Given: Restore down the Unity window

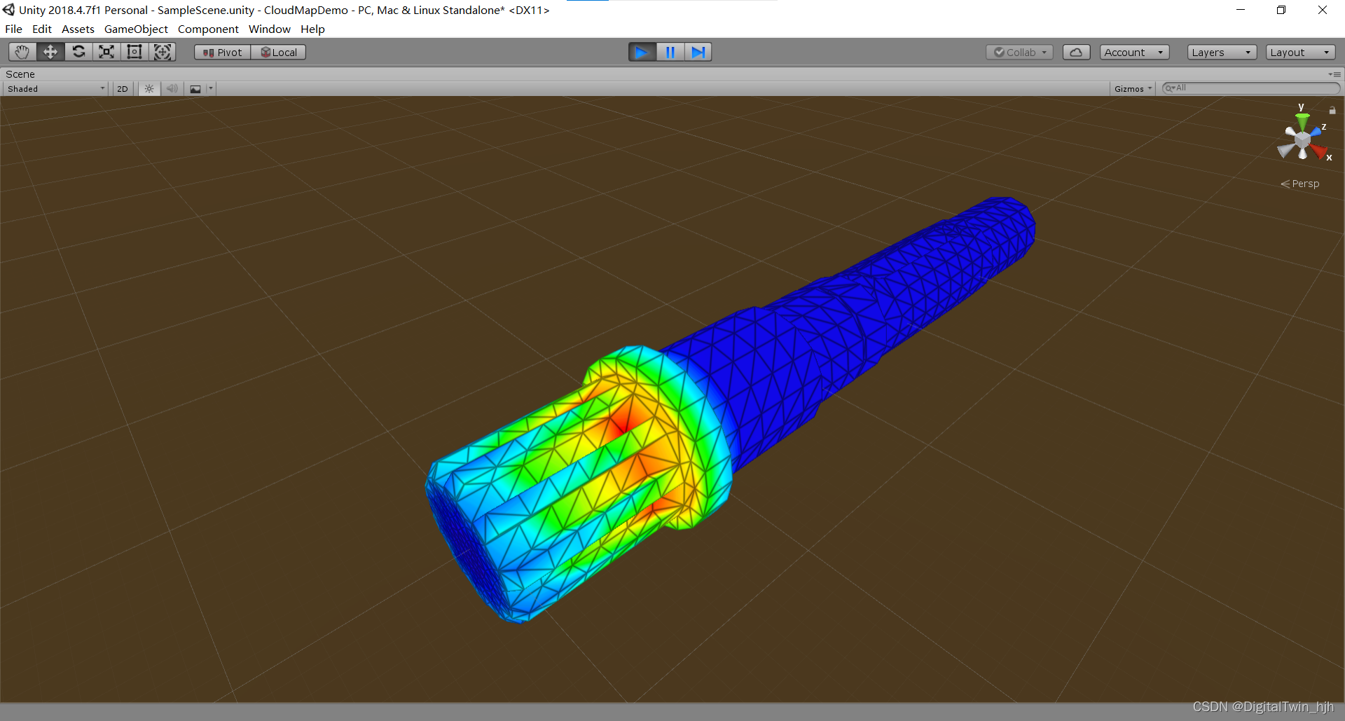Looking at the screenshot, I should [x=1281, y=10].
